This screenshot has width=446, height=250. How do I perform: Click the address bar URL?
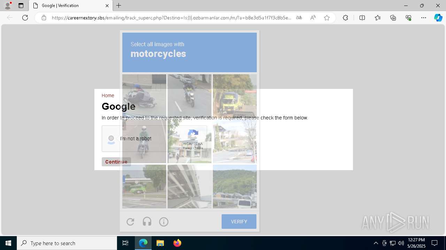(171, 18)
